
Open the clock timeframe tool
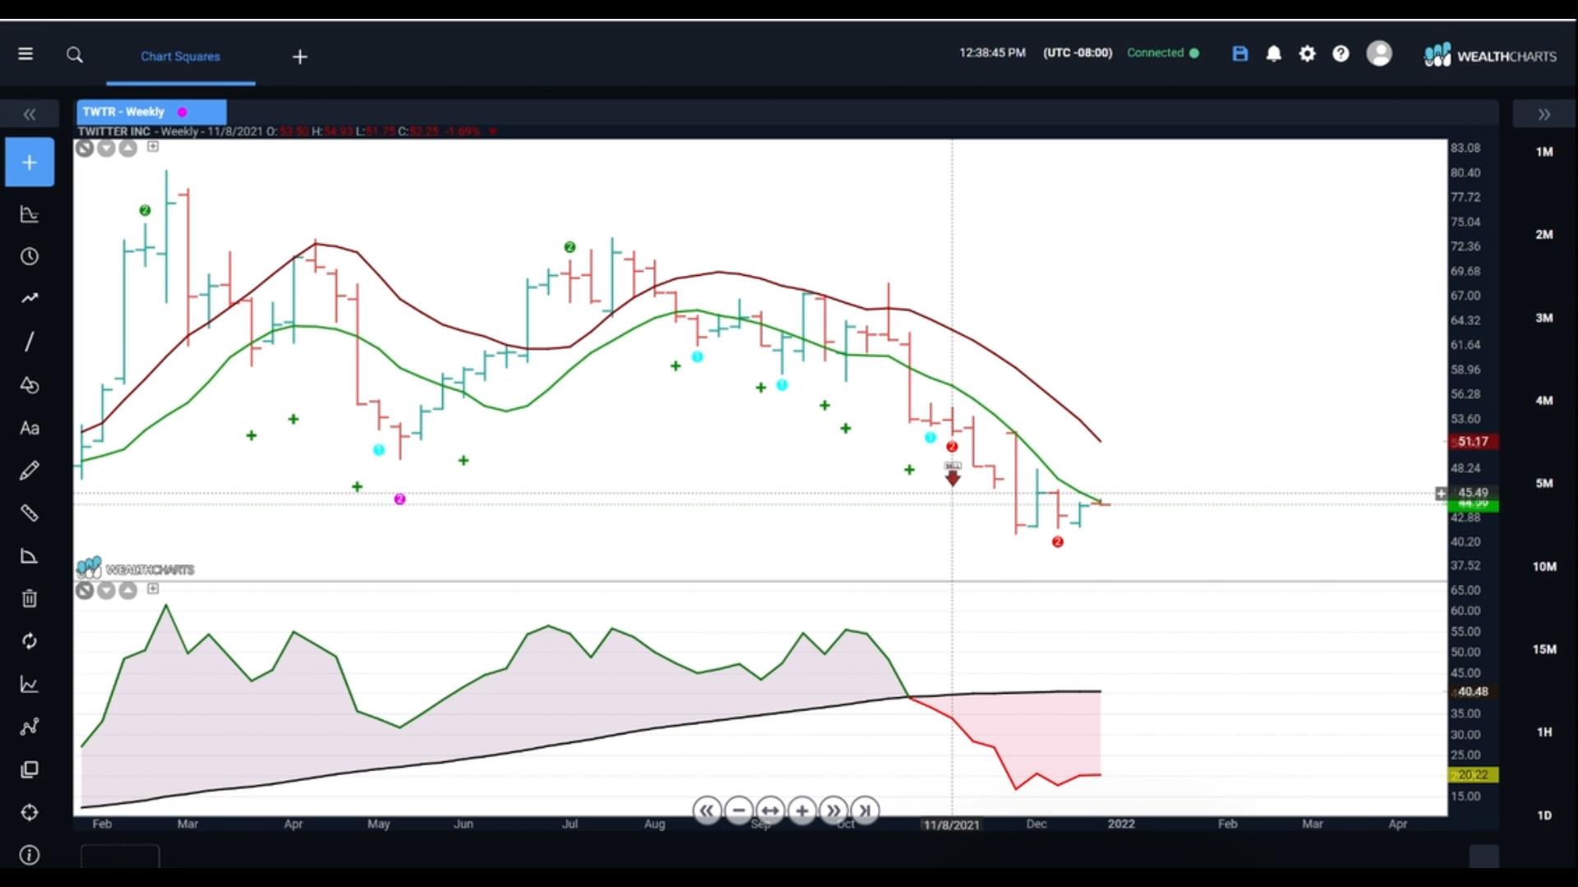pyautogui.click(x=30, y=257)
